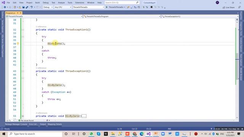Image resolution: width=244 pixels, height=137 pixels.
Task: Click the Visual Studio search box
Action: (x=122, y=3)
